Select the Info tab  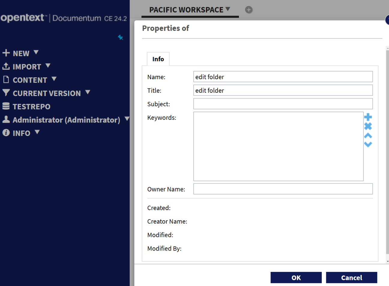point(158,59)
